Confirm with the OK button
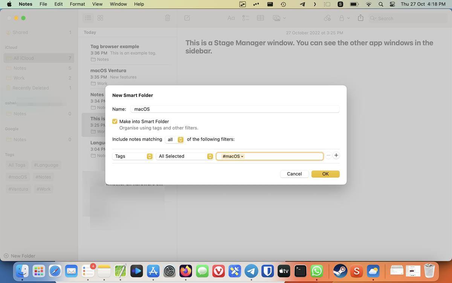452x283 pixels. pos(325,174)
